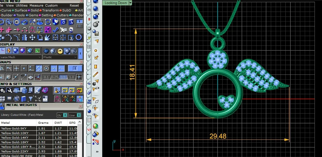The width and height of the screenshot is (322, 157).
Task: Toggle the 45 degree angle snap
Action: [23, 77]
